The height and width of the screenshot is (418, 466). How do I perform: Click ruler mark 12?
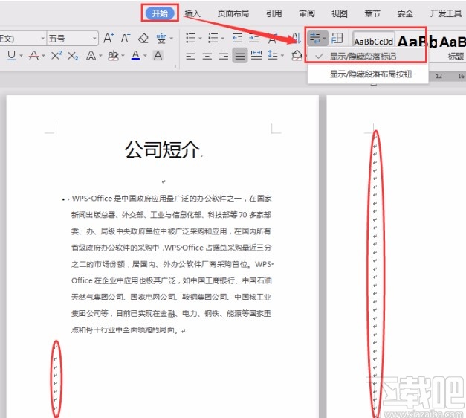439,76
